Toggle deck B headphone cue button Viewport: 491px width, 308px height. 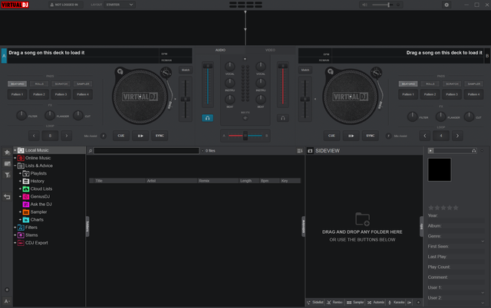(x=283, y=118)
